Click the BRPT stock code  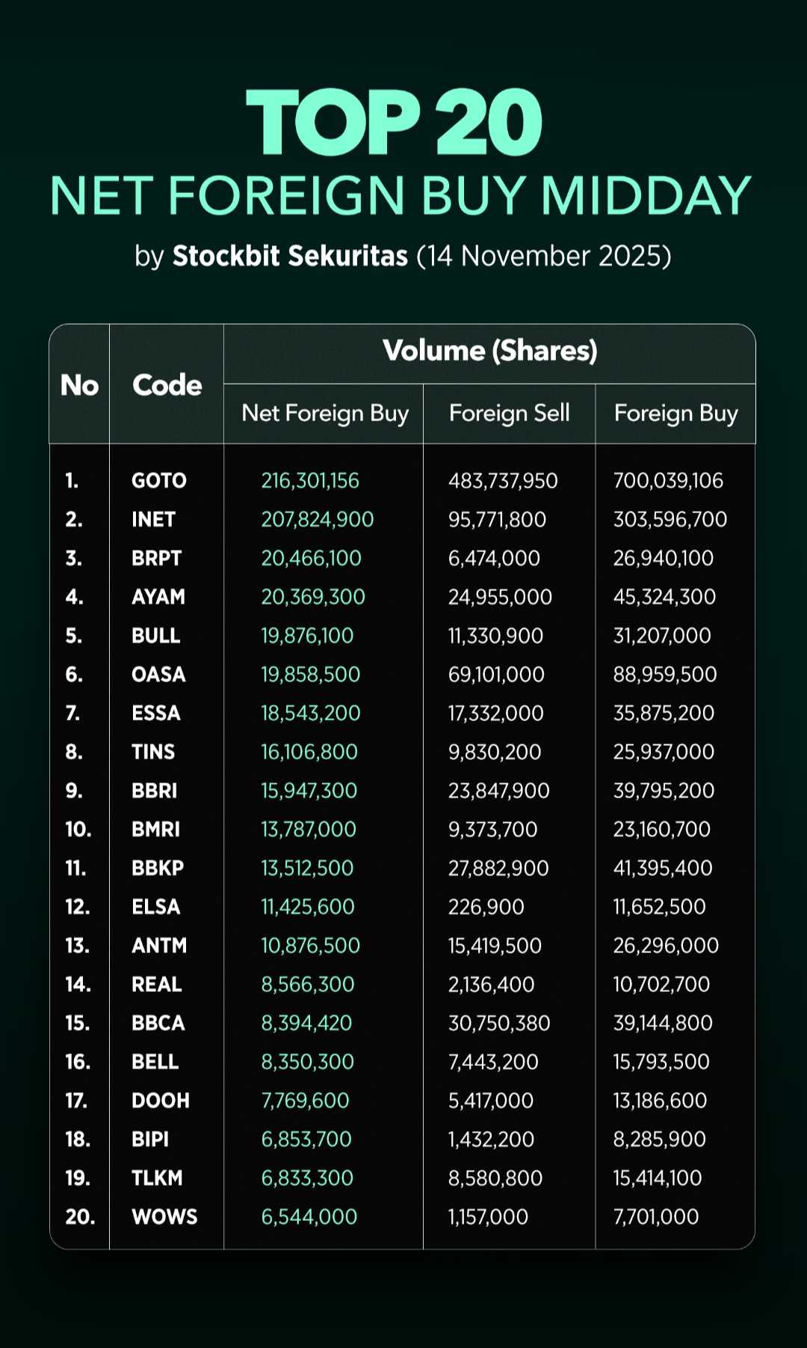point(156,558)
